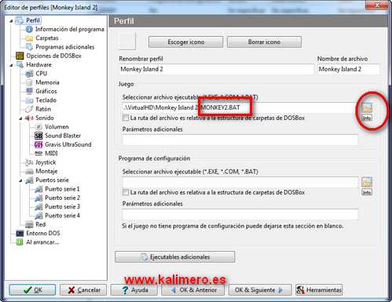Collapse the Sonido tree node

coord(20,118)
